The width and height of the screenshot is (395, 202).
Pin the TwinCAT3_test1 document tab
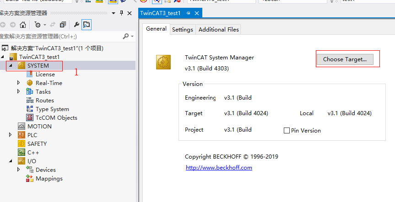coord(188,13)
